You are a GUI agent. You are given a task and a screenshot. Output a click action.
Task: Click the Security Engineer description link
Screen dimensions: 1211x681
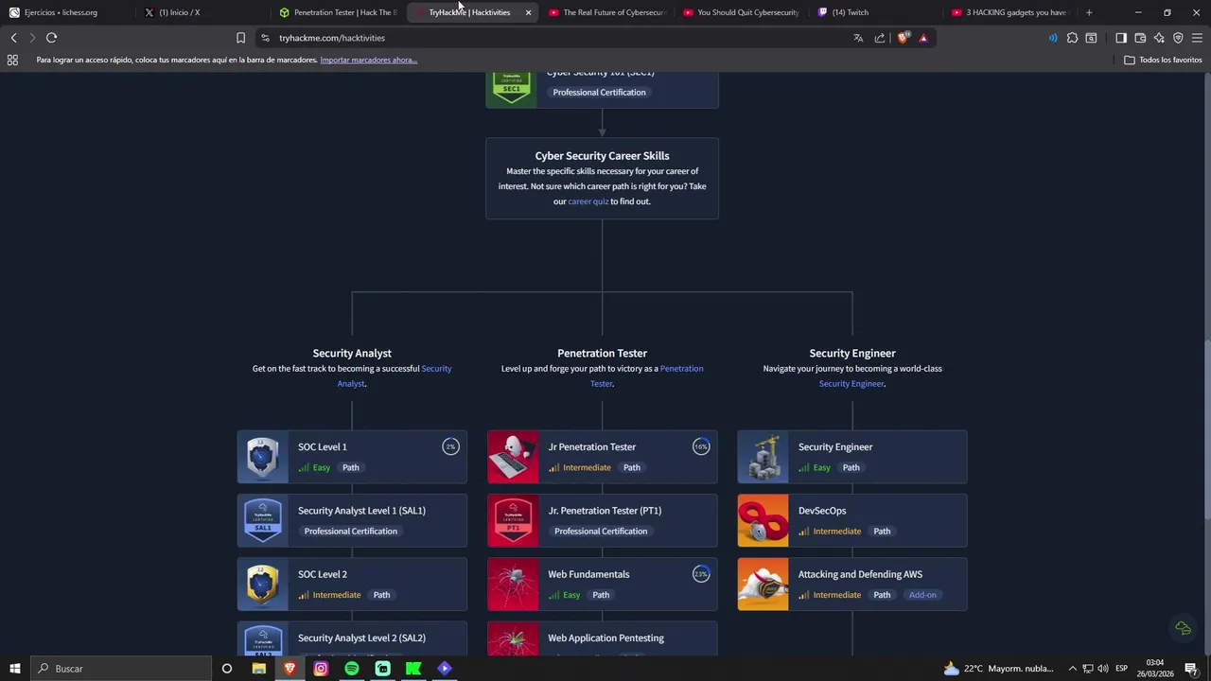pyautogui.click(x=851, y=384)
